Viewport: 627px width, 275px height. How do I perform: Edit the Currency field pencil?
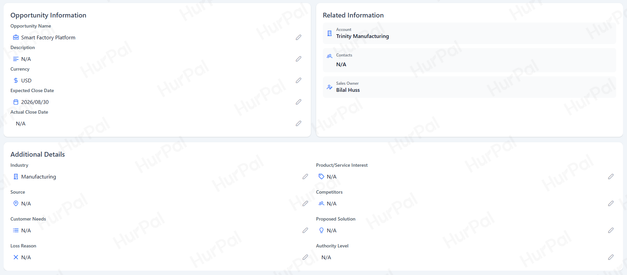[298, 80]
